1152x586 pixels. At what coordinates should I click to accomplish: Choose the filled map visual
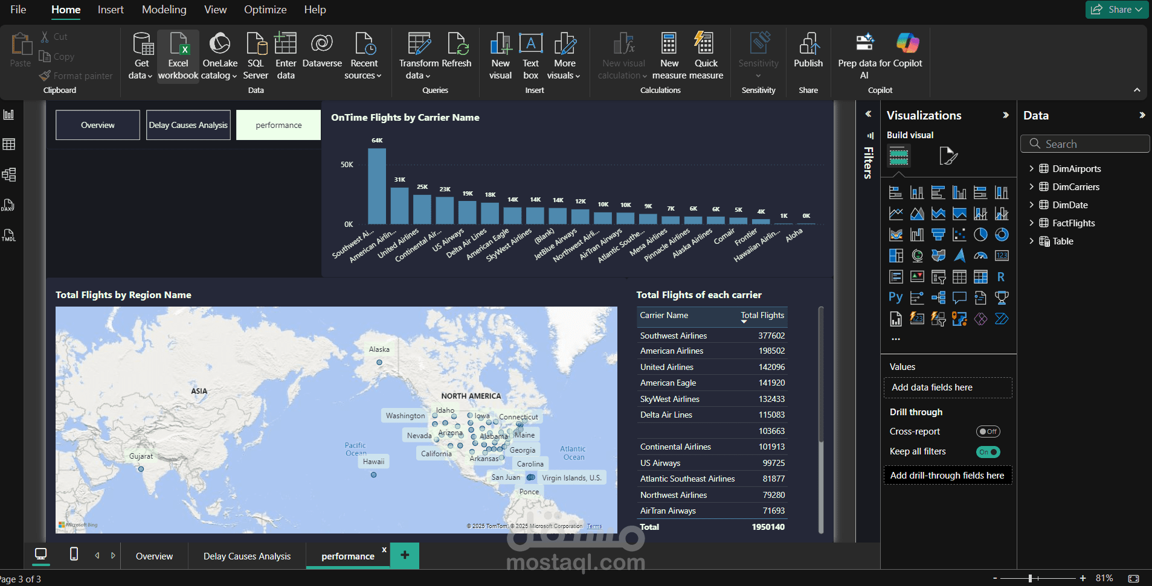[938, 256]
